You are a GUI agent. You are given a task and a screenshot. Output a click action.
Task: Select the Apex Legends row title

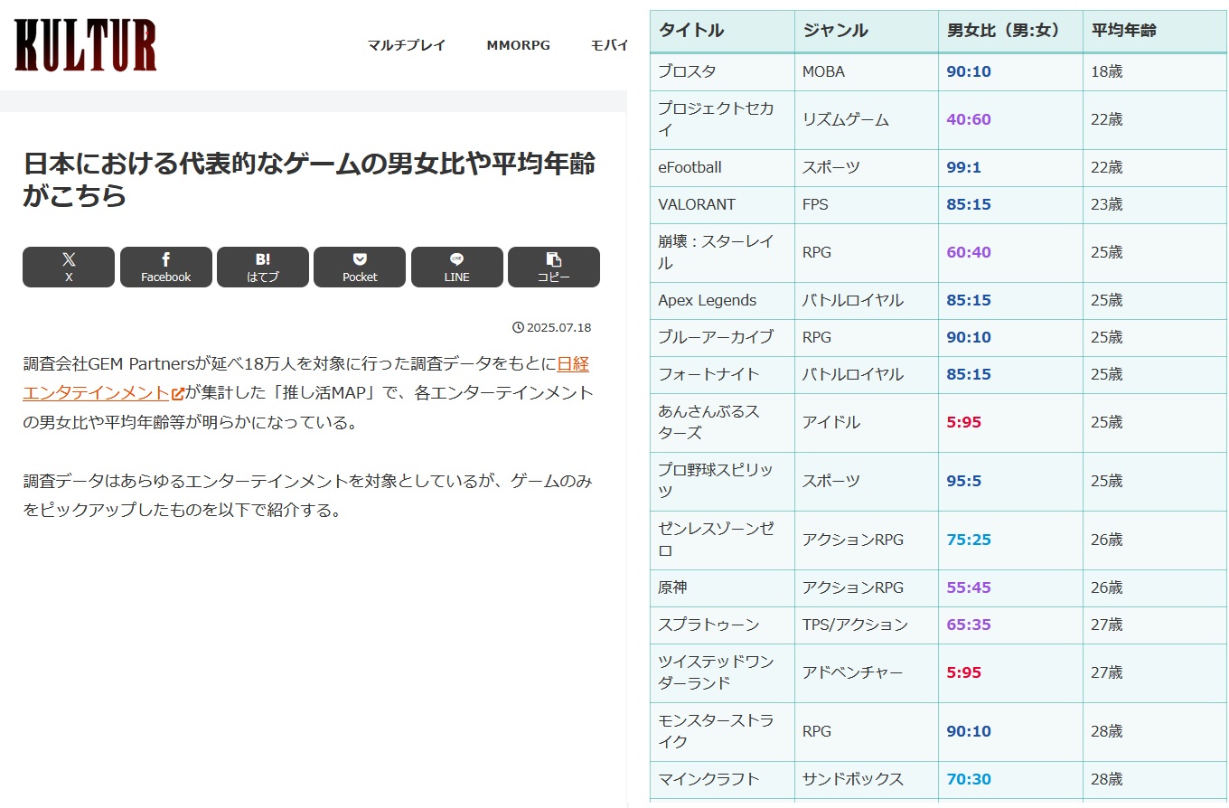[707, 300]
